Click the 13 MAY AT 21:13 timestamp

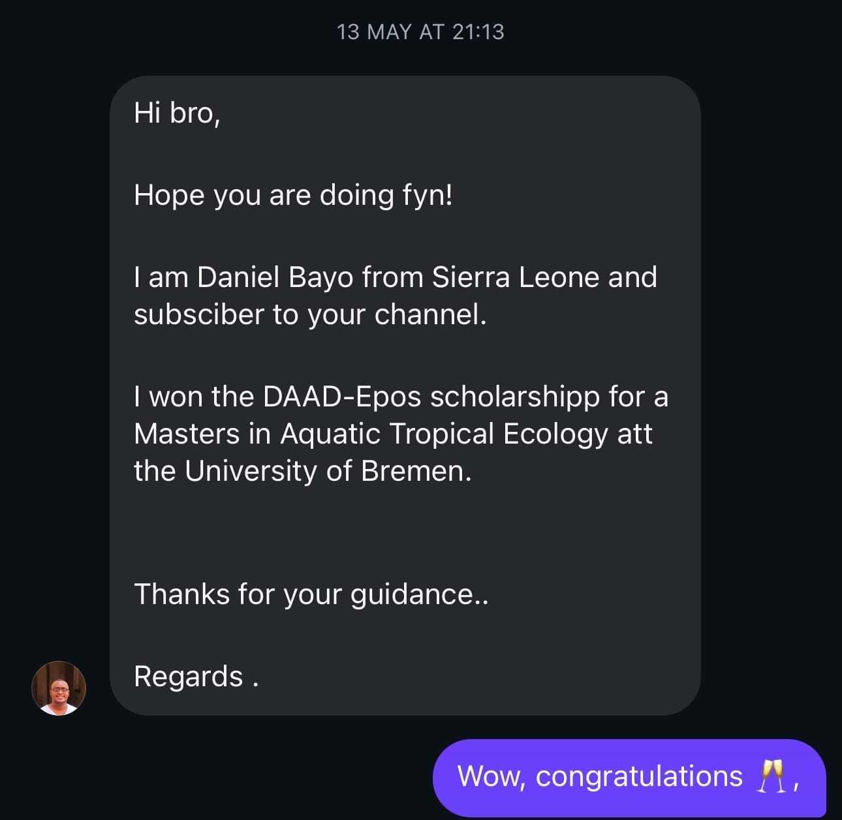tap(420, 32)
